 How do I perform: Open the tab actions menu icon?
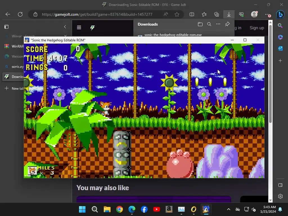(6, 27)
